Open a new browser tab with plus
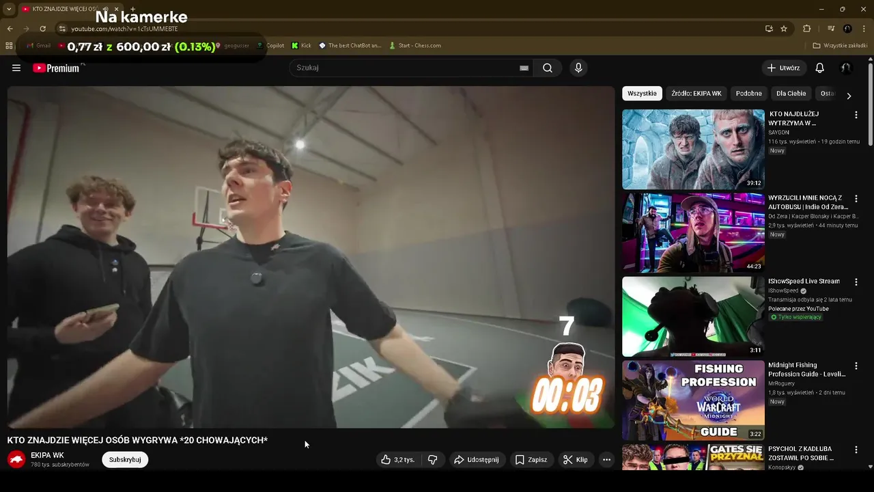This screenshot has height=492, width=874. pos(132,9)
